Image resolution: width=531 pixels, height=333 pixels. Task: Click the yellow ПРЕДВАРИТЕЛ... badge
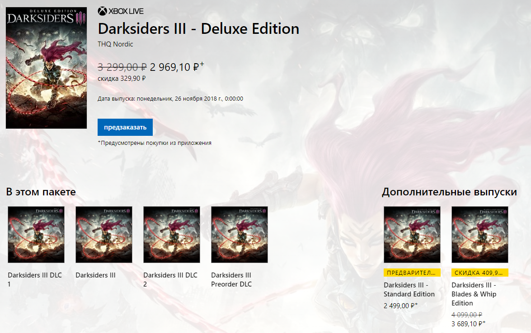[x=412, y=273]
